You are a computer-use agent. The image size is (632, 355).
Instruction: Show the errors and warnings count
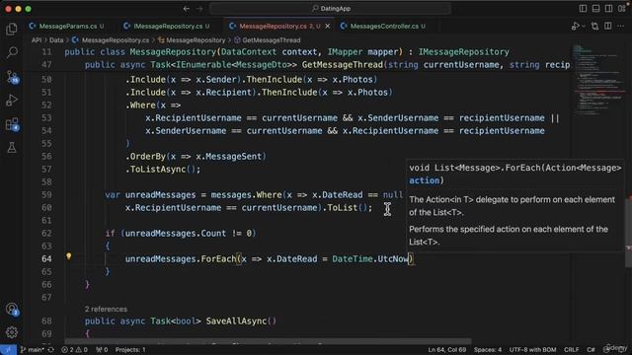[x=75, y=350]
